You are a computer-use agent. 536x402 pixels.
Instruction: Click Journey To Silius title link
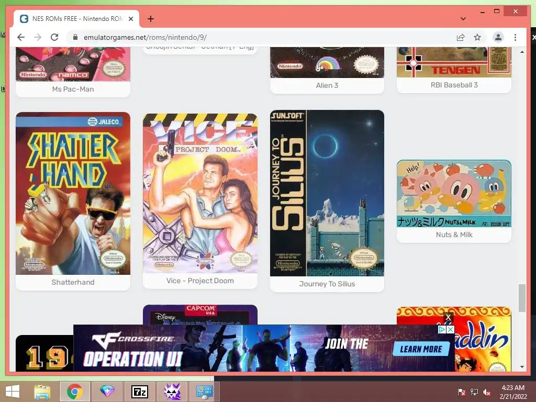[327, 284]
